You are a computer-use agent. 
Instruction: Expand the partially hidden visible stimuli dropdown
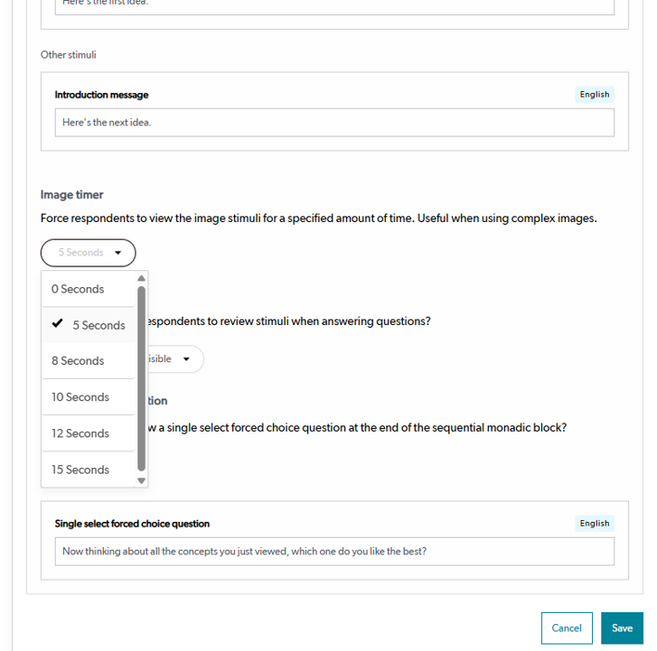tap(176, 358)
